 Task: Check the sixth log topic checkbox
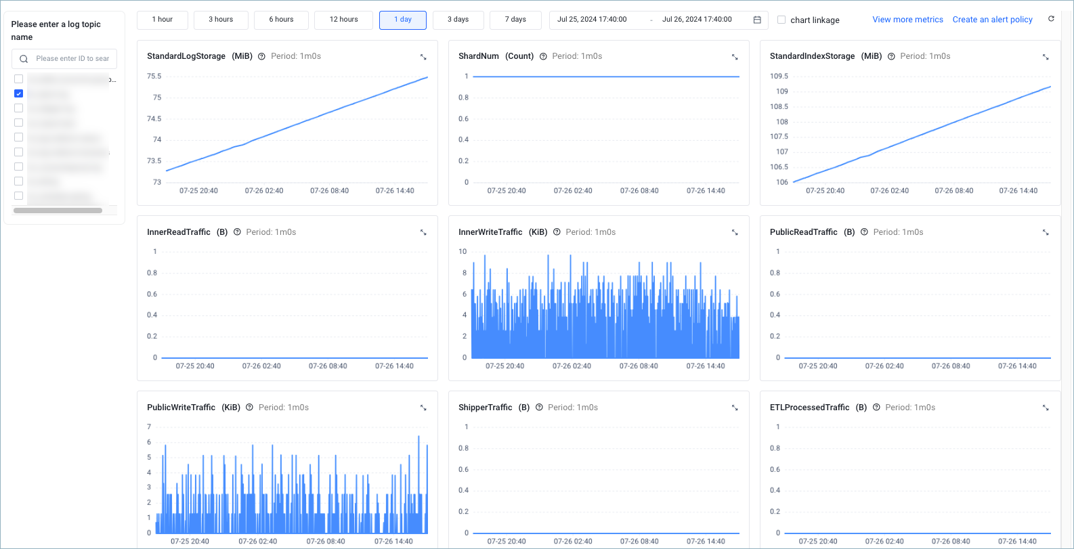click(19, 152)
